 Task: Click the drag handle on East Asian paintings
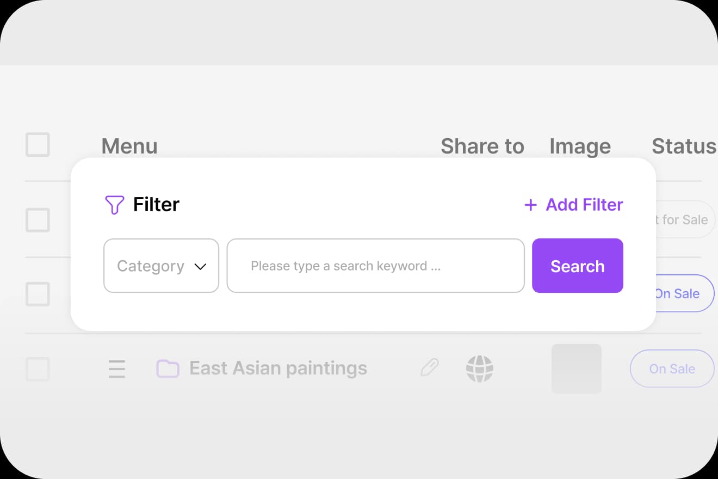point(117,369)
